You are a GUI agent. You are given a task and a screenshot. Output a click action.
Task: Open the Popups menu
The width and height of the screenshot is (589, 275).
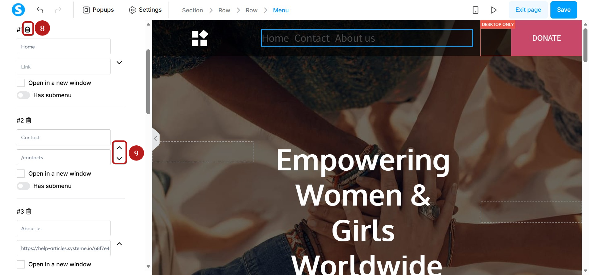pyautogui.click(x=98, y=10)
